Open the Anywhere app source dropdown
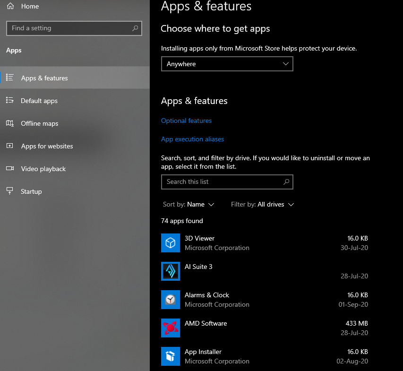The image size is (403, 371). click(x=227, y=64)
